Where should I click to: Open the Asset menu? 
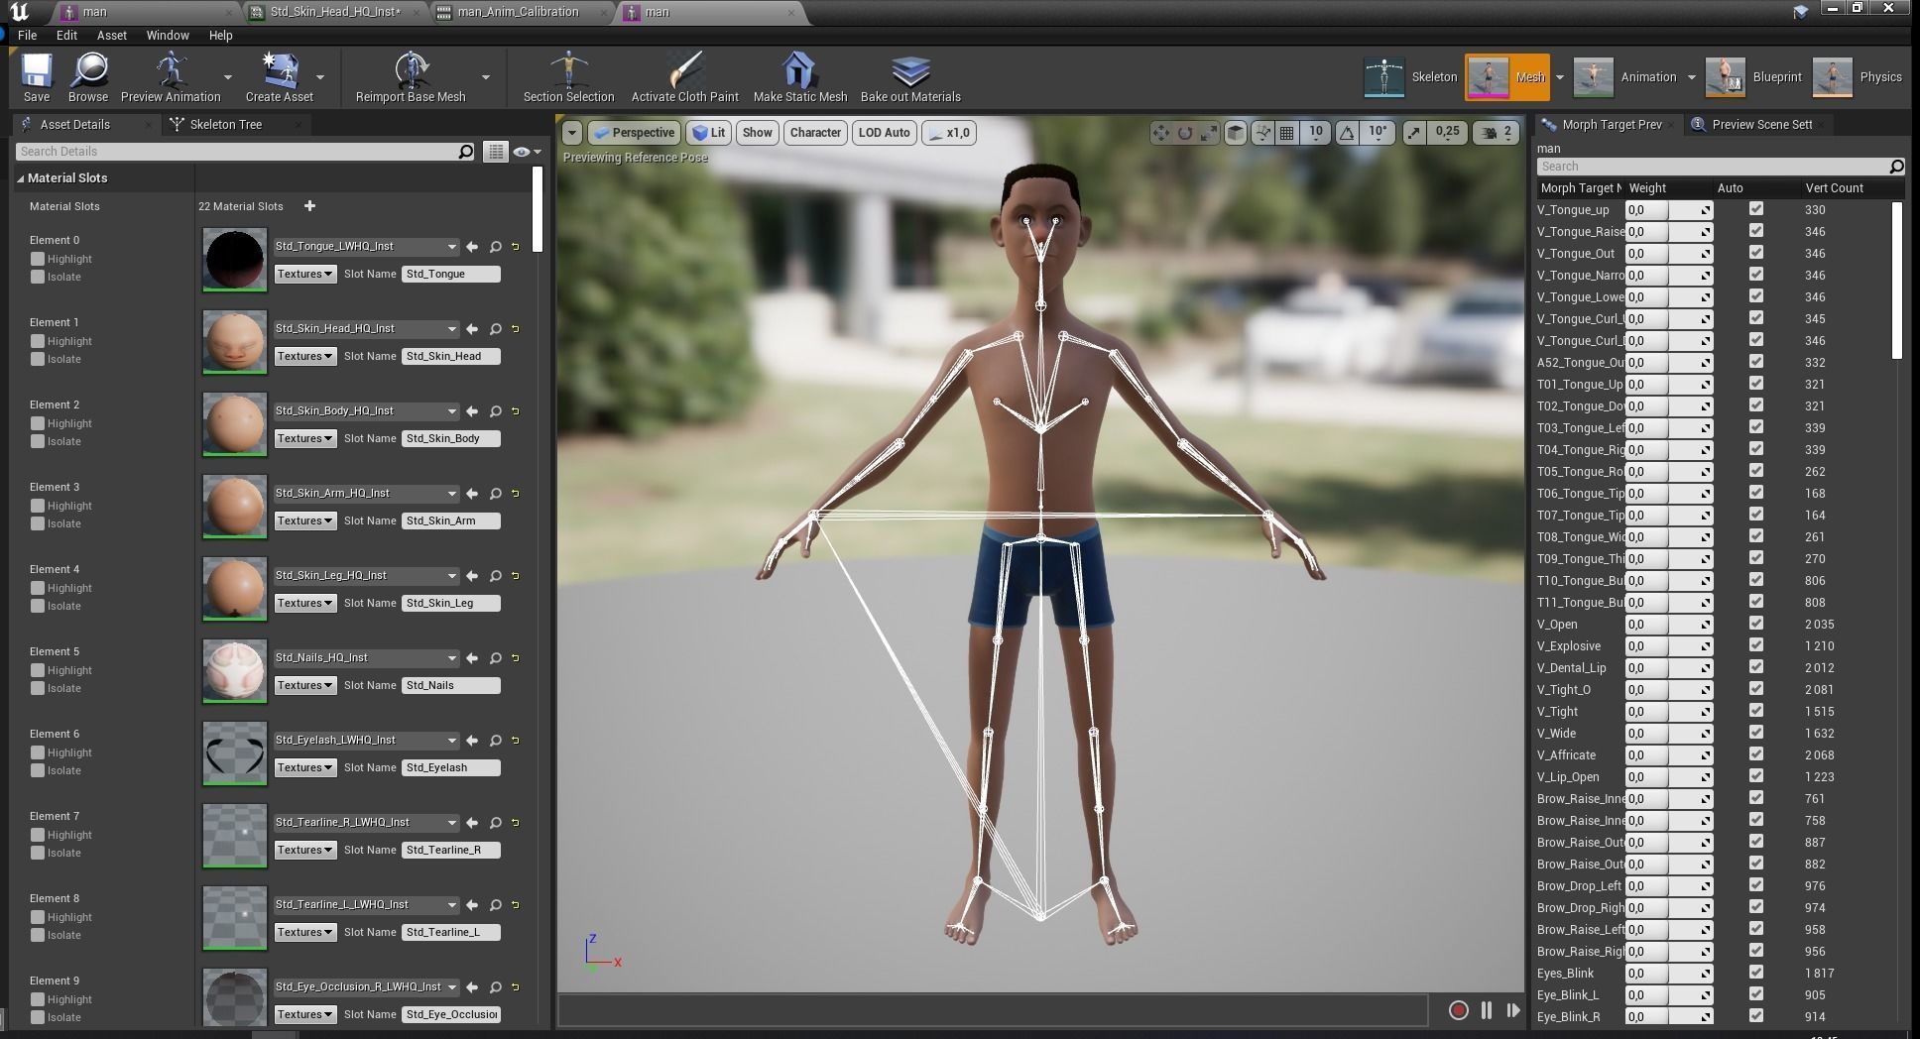[x=111, y=35]
